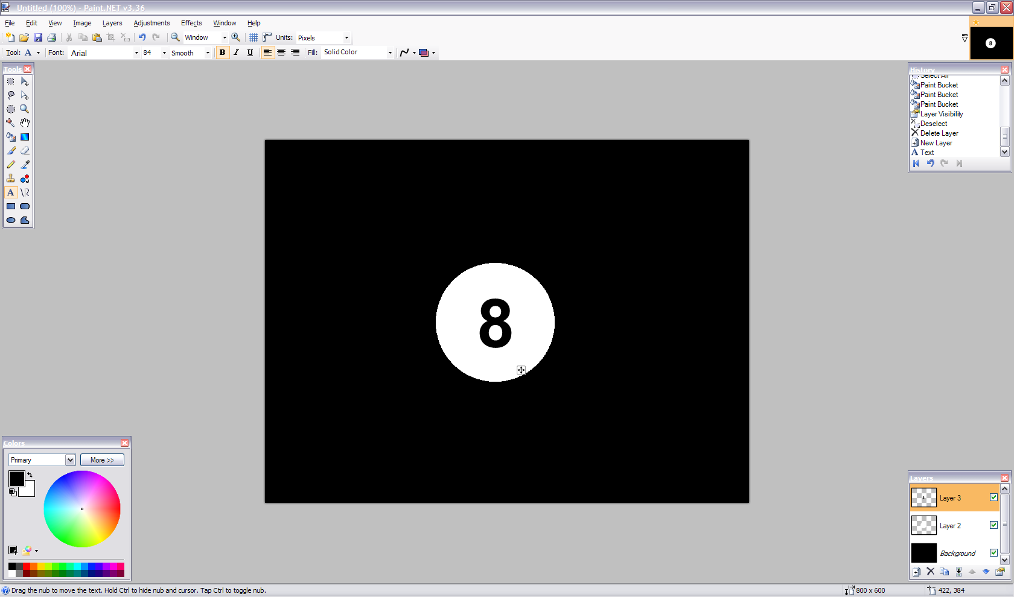Hide the Background layer via its checkbox
The height and width of the screenshot is (597, 1014).
point(993,552)
